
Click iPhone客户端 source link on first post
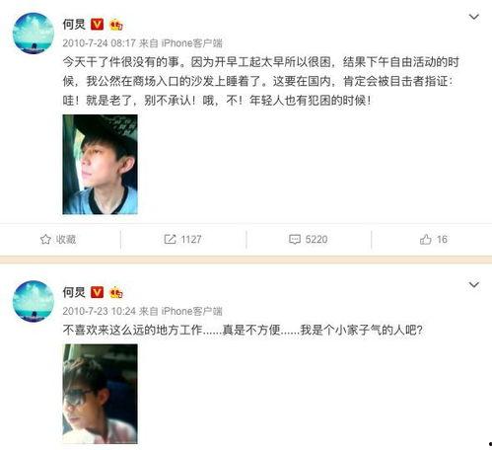pyautogui.click(x=192, y=43)
